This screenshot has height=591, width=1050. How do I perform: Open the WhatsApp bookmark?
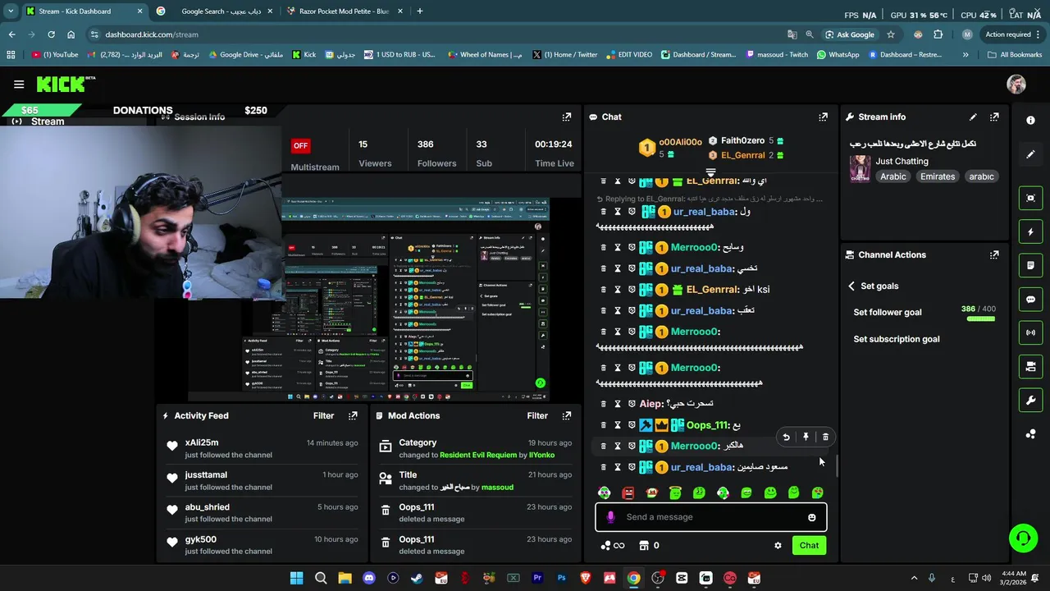(838, 55)
